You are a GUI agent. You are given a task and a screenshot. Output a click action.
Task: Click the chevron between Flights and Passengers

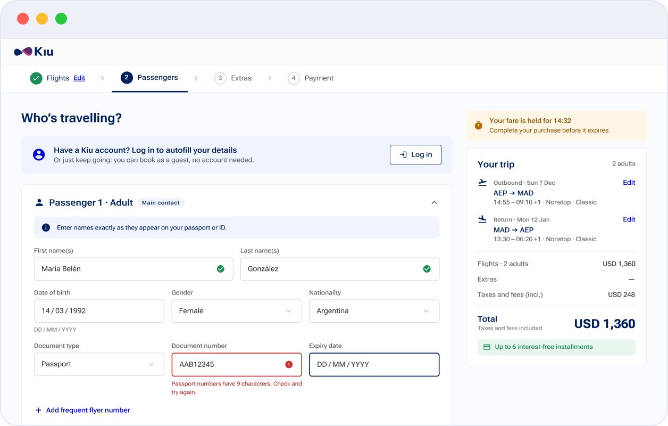coord(102,78)
